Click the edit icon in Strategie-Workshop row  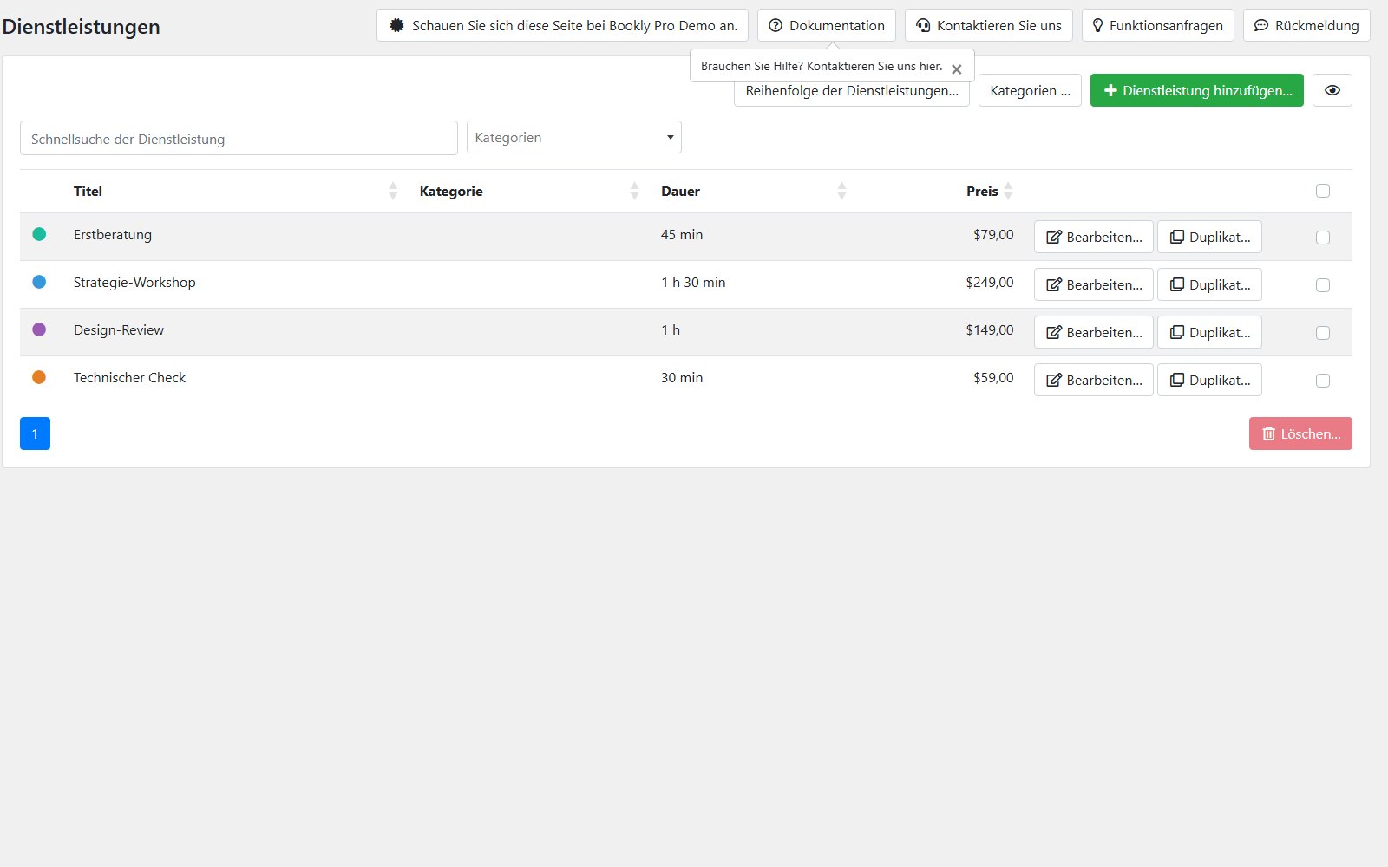pos(1053,285)
